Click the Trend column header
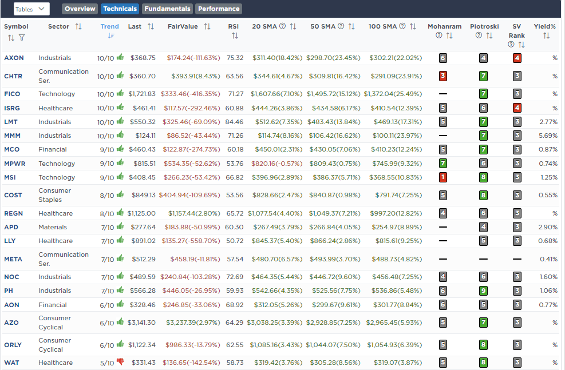 point(109,26)
